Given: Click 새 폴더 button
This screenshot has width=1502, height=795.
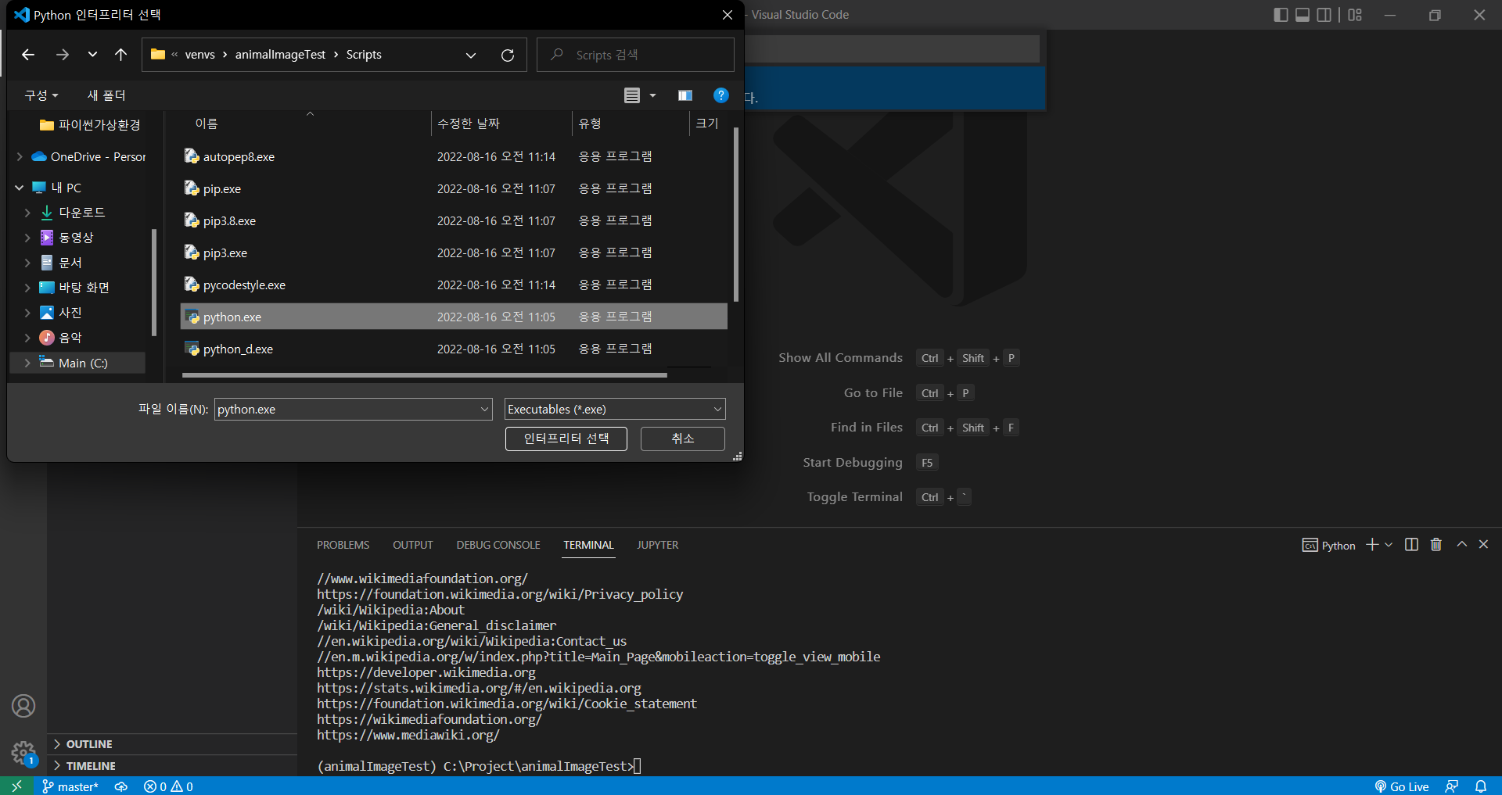Looking at the screenshot, I should click(x=106, y=95).
